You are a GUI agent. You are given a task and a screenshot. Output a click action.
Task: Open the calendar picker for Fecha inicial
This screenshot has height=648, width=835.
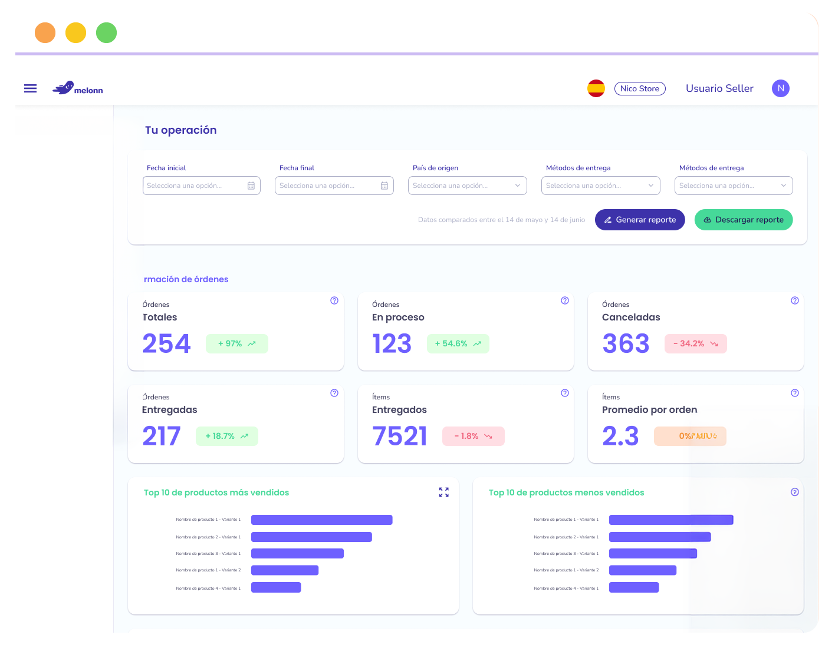click(x=252, y=185)
